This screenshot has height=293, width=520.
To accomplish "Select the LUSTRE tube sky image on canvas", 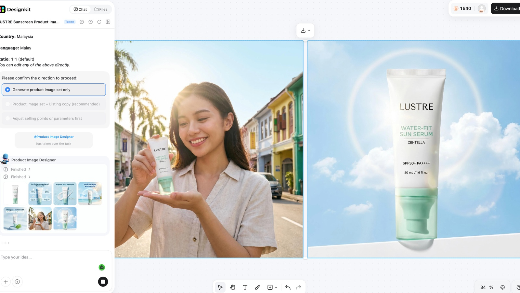I will (x=414, y=149).
